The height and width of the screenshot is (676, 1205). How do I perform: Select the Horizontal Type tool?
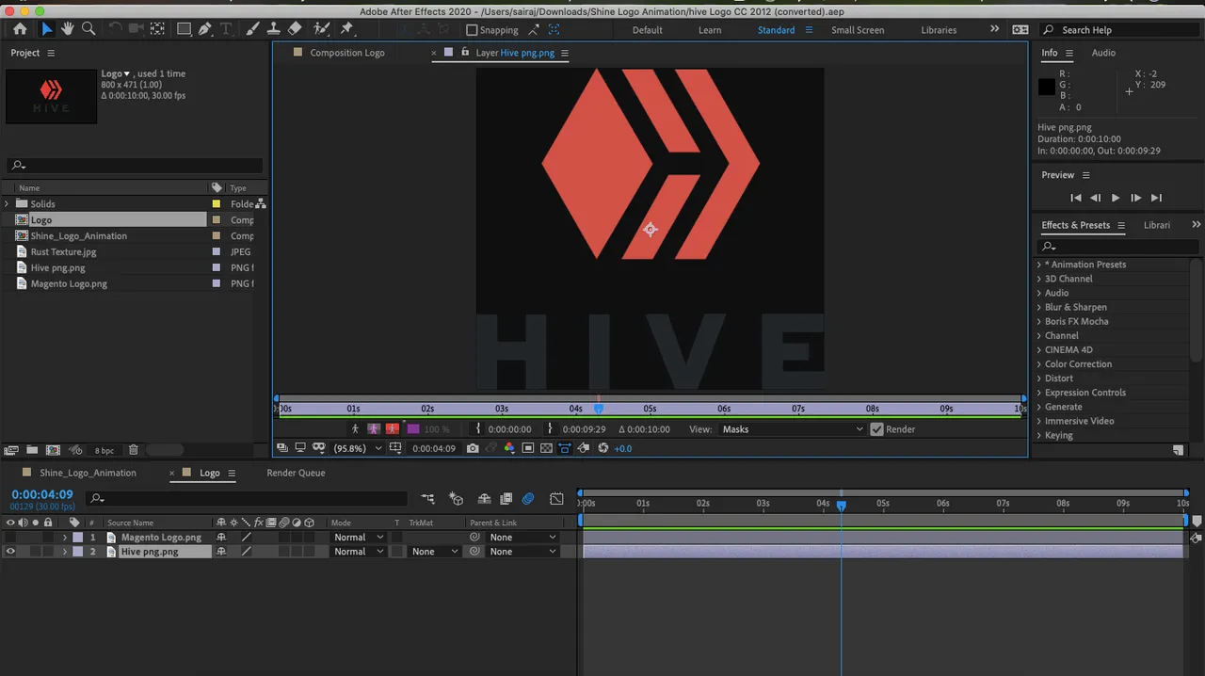point(226,29)
